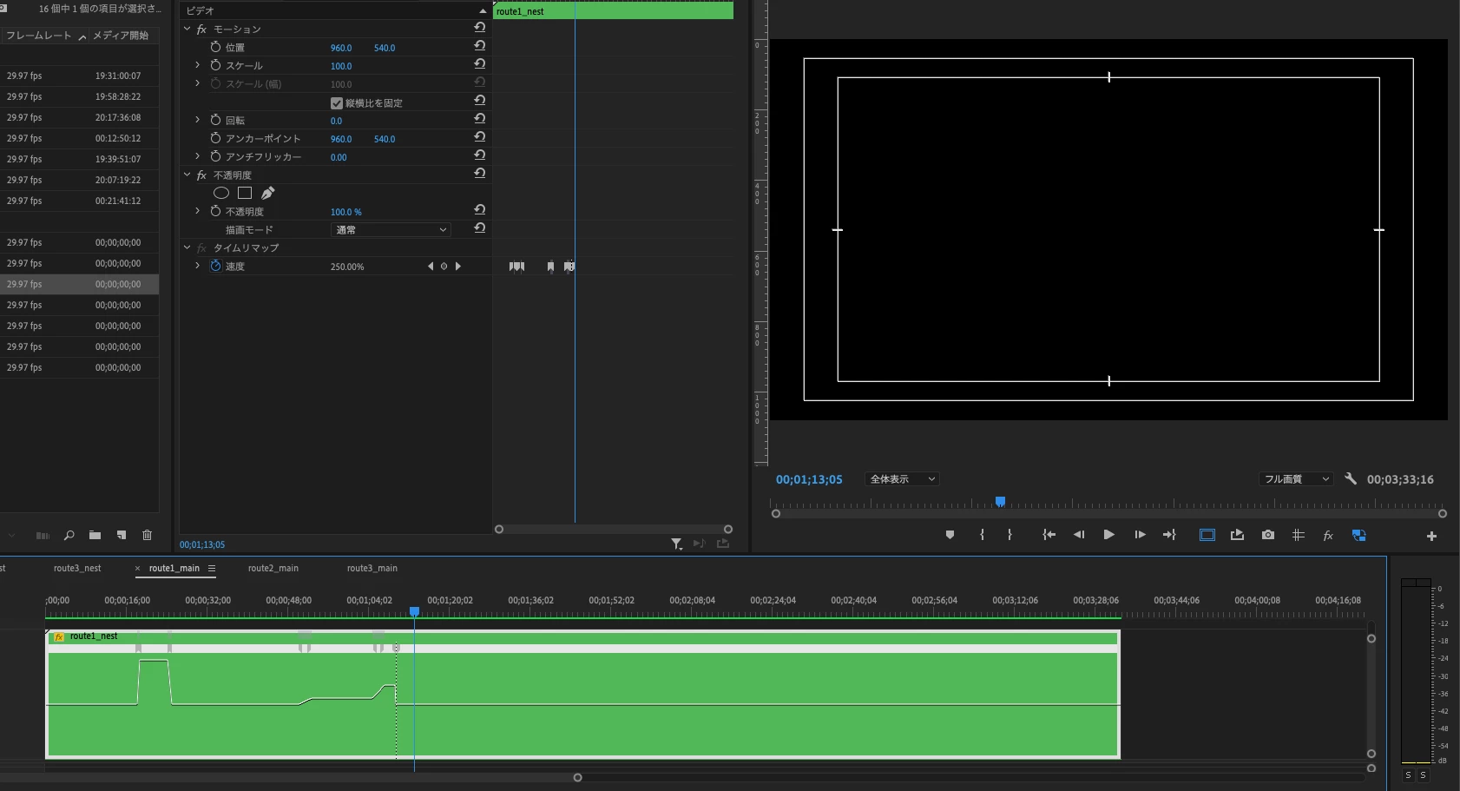Toggle animation stopwatch for 回転
The image size is (1460, 791).
(215, 120)
